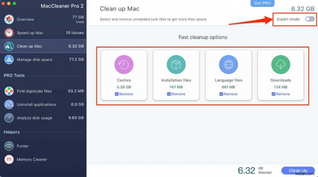This screenshot has height=177, width=318.
Task: Click the Get PRO button
Action: [263, 3]
